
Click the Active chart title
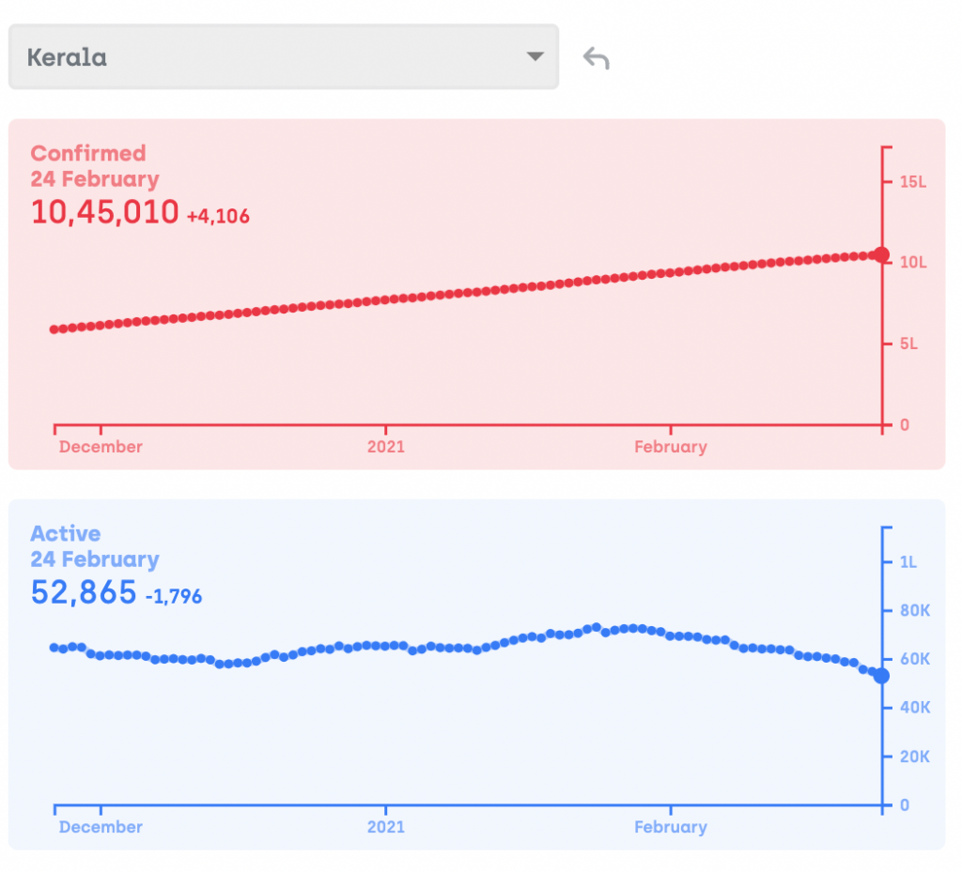tap(66, 534)
